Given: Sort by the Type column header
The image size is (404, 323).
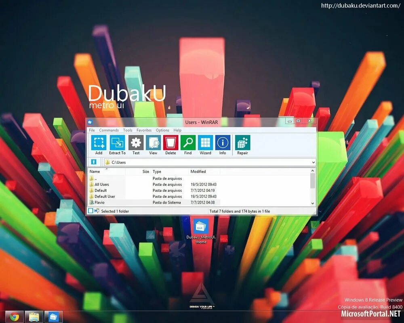Looking at the screenshot, I should click(170, 172).
